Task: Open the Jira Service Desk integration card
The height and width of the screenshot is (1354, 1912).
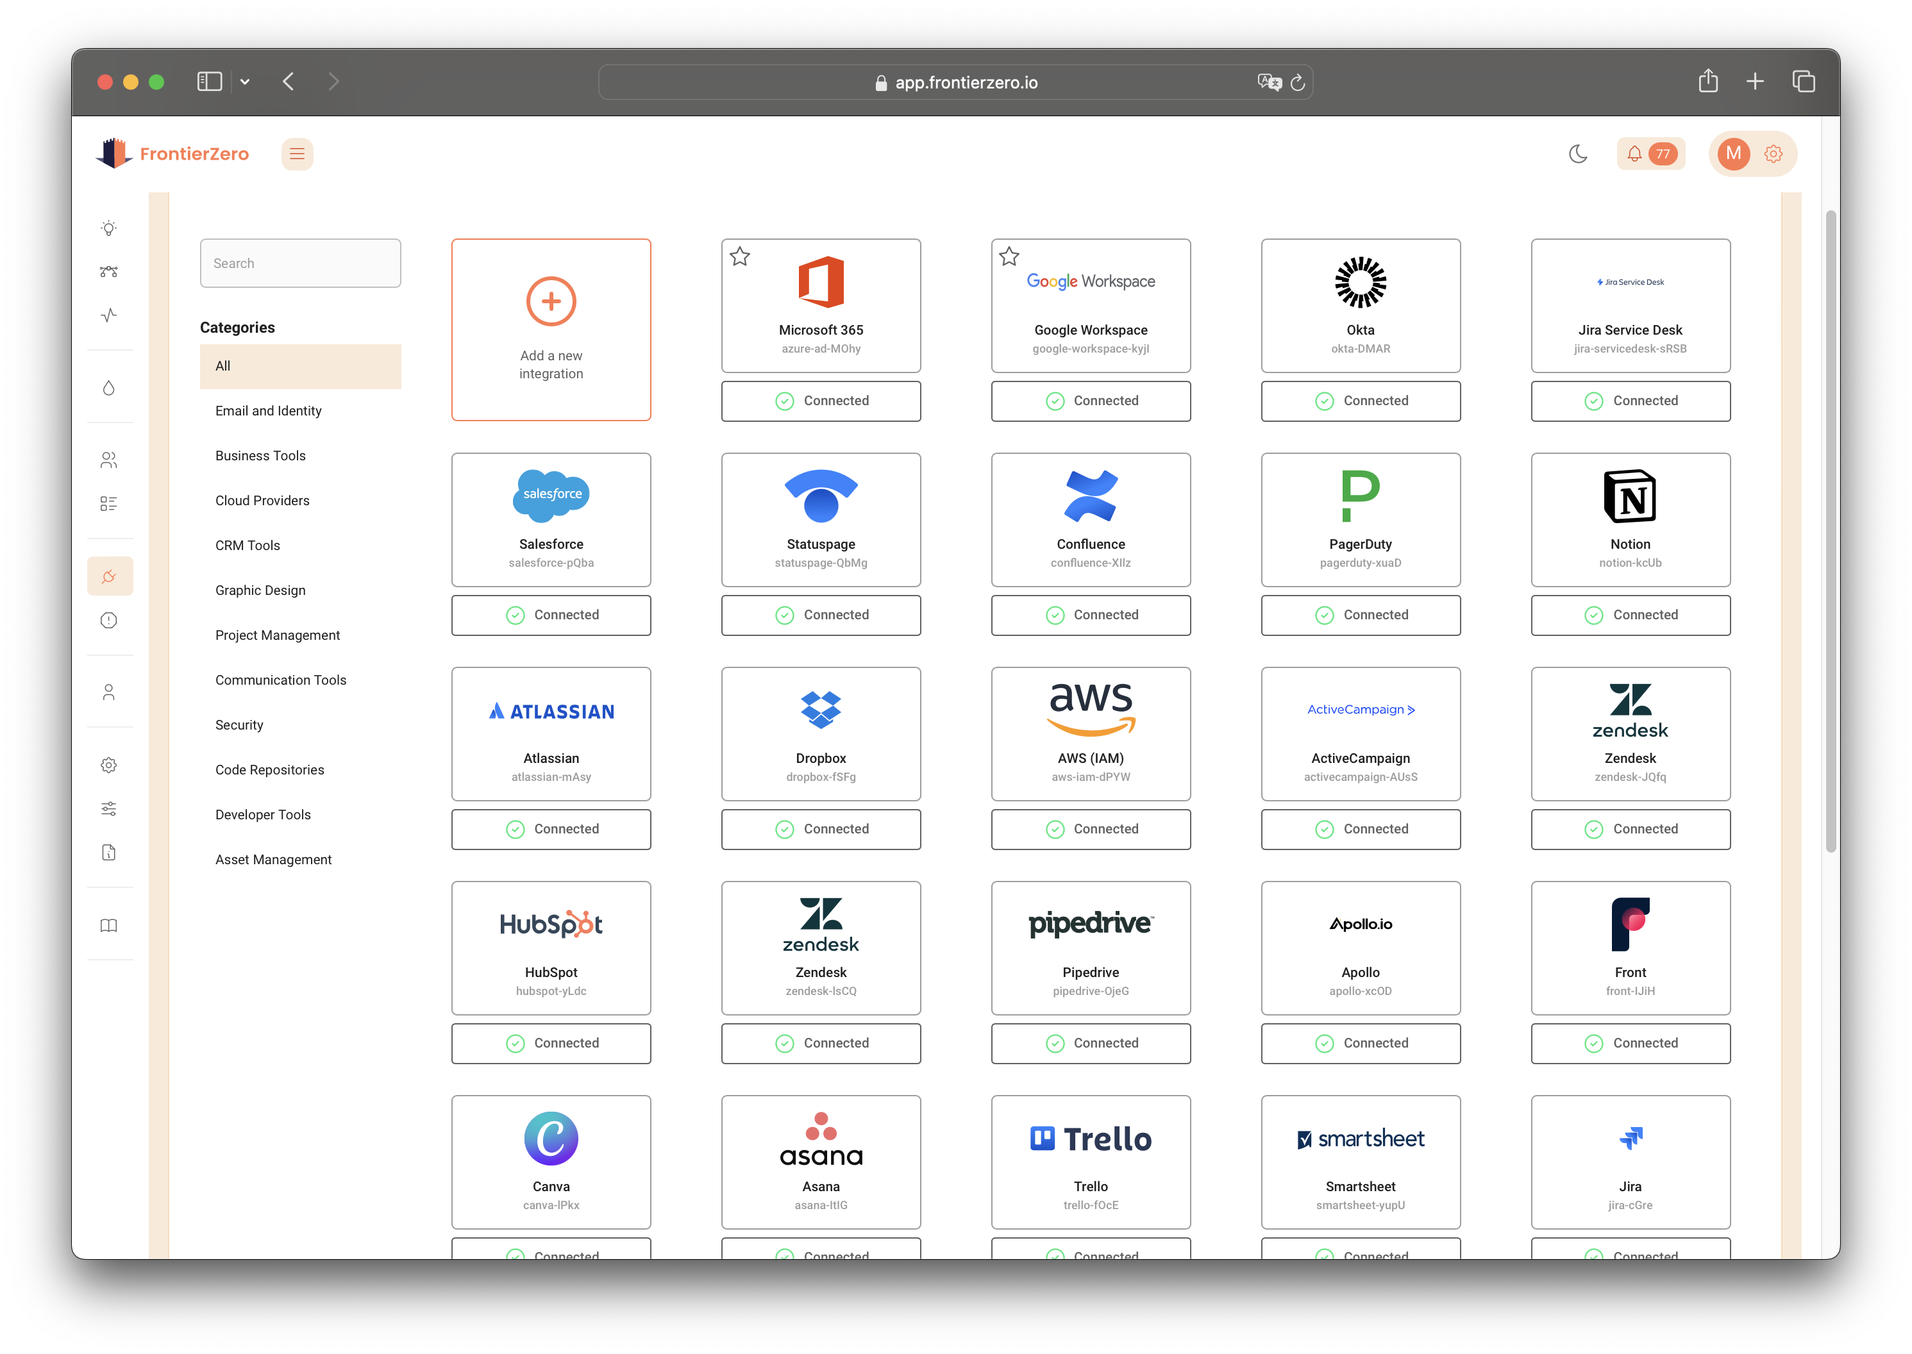Action: pos(1630,306)
